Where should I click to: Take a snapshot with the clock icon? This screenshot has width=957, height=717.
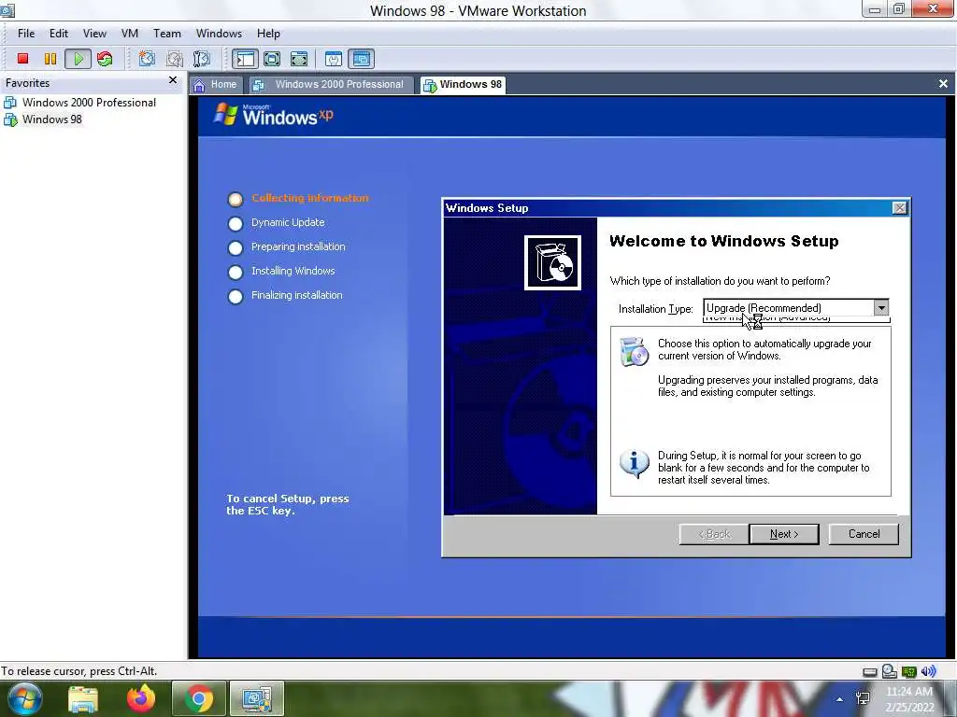[x=147, y=59]
